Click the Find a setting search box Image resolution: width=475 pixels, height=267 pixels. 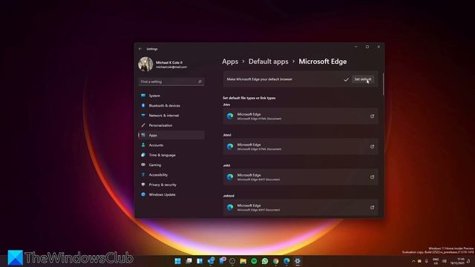[x=171, y=82]
